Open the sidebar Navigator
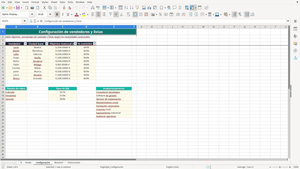 click(295, 51)
